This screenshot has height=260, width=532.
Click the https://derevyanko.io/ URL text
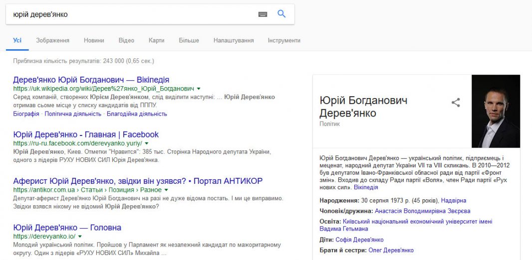point(44,236)
